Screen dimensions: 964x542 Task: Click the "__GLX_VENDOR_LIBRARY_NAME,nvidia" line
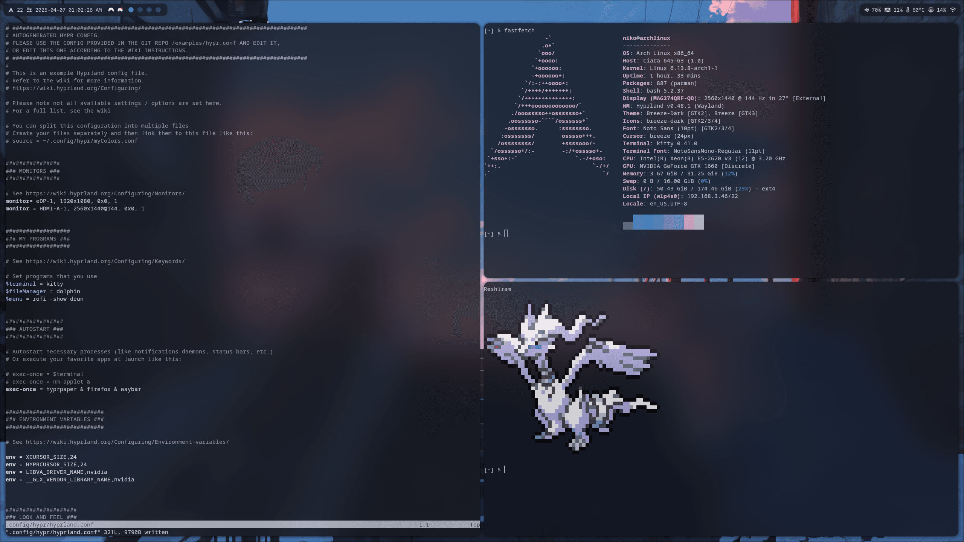(70, 480)
